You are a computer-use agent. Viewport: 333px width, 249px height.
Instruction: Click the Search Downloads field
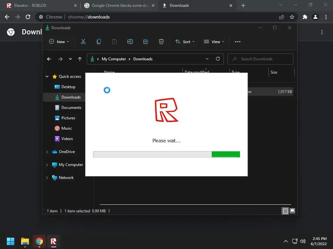[260, 59]
